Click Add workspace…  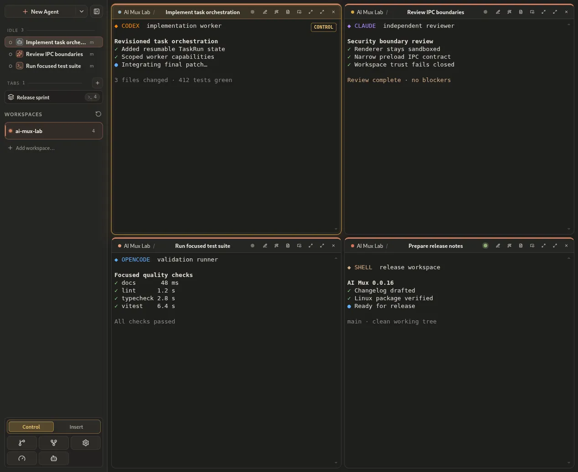click(31, 148)
